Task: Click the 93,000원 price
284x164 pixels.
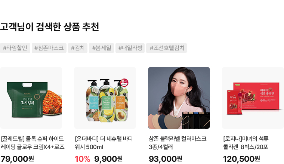Action: pos(166,159)
